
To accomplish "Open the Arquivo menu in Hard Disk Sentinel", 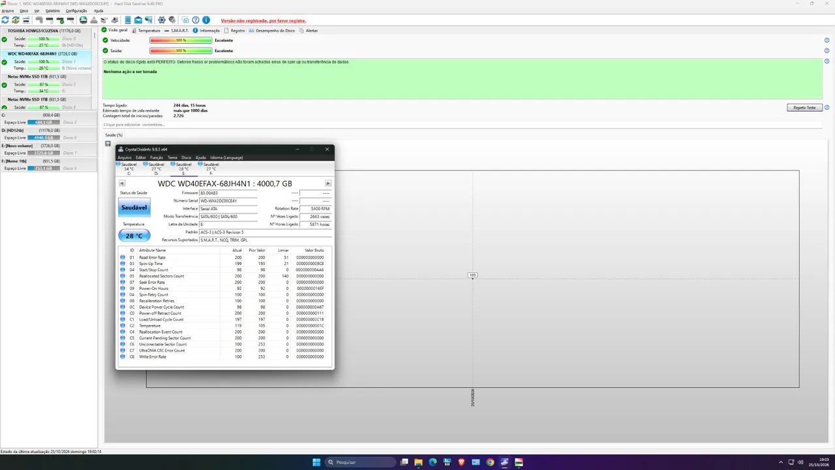I will (x=8, y=10).
